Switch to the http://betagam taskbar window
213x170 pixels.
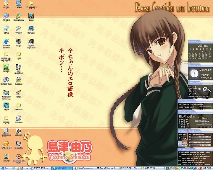point(85,168)
